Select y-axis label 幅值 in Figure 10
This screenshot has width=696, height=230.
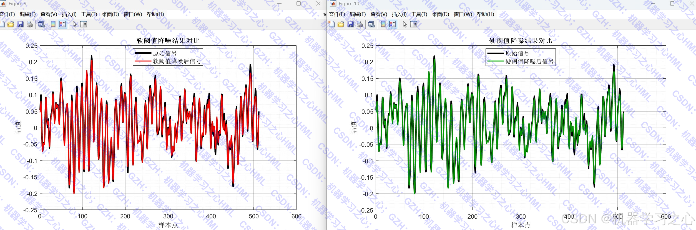(354, 128)
